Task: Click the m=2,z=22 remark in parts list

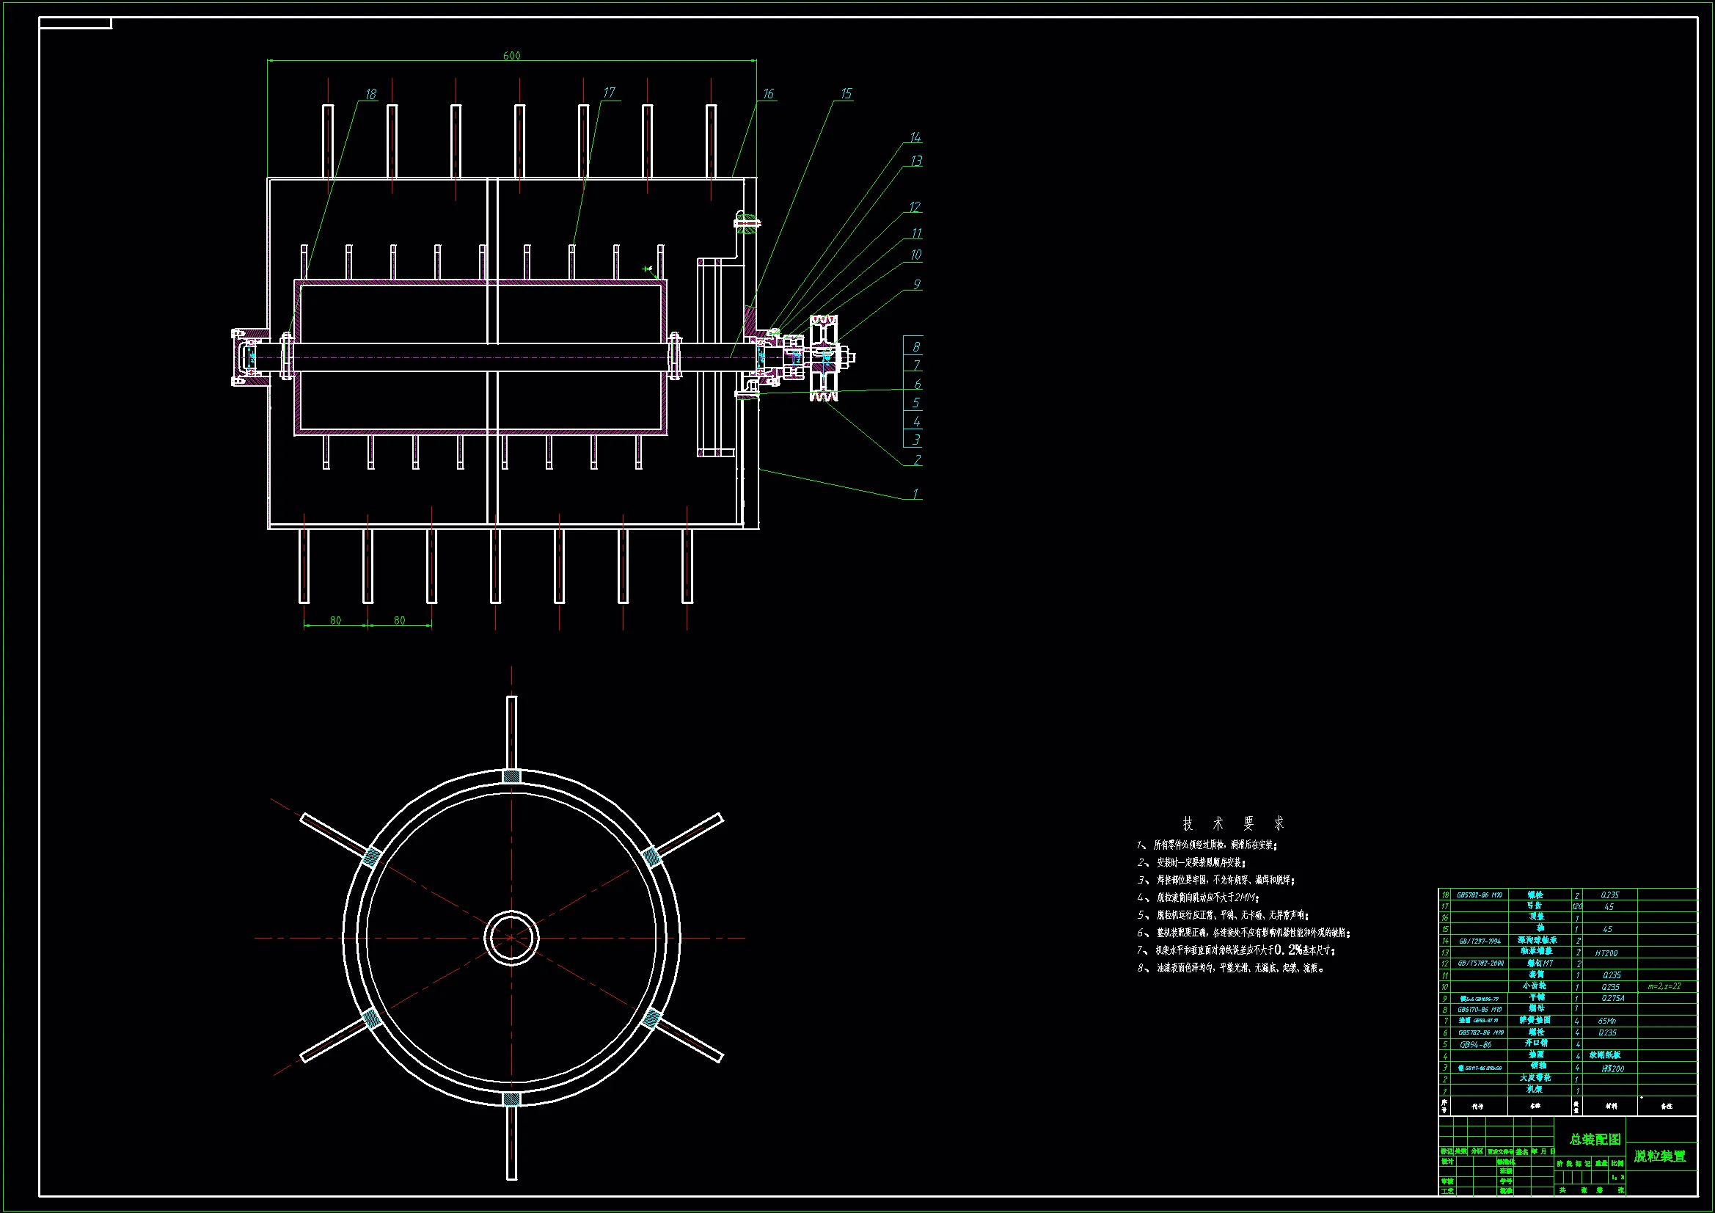Action: click(1664, 986)
